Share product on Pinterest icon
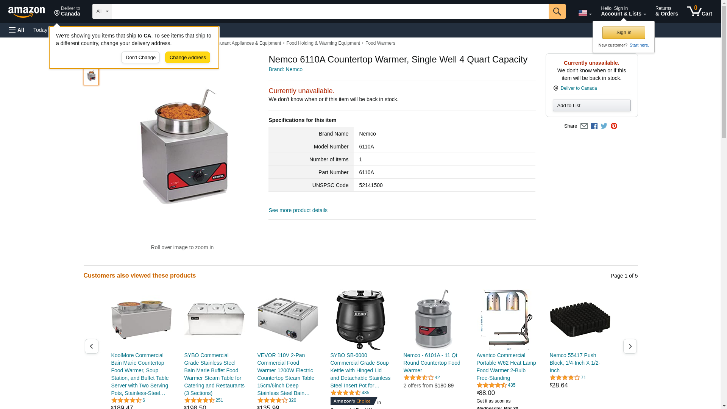Viewport: 727px width, 409px height. click(x=614, y=126)
